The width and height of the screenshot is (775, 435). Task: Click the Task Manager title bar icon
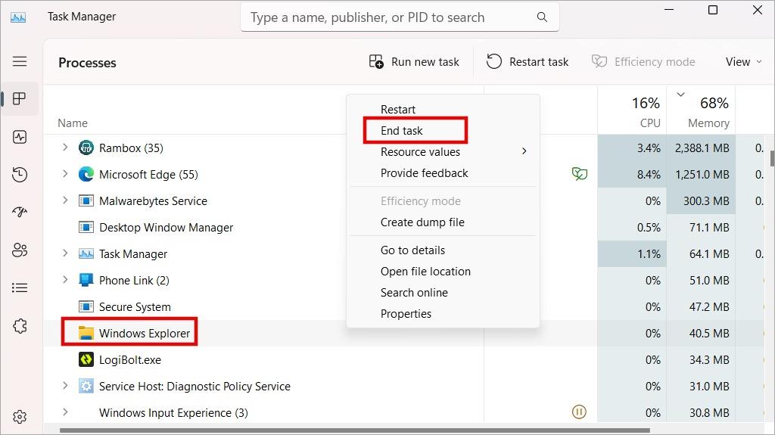click(x=18, y=17)
